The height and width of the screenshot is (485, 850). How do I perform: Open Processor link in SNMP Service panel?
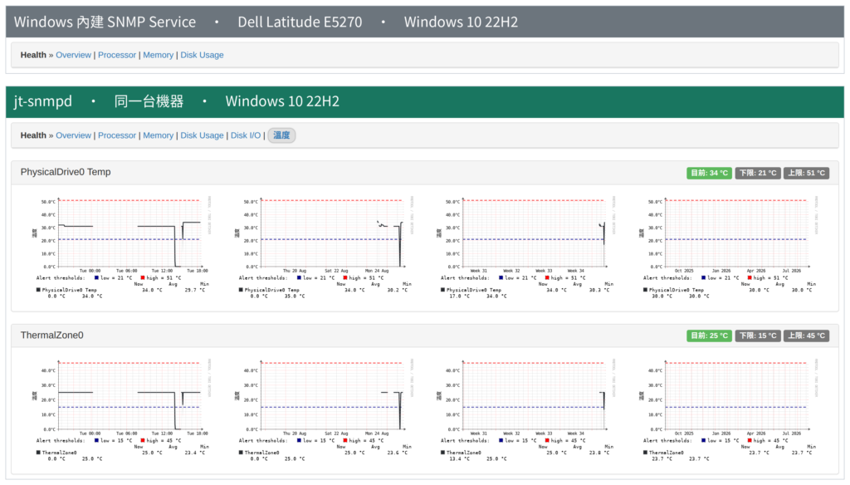pos(116,55)
